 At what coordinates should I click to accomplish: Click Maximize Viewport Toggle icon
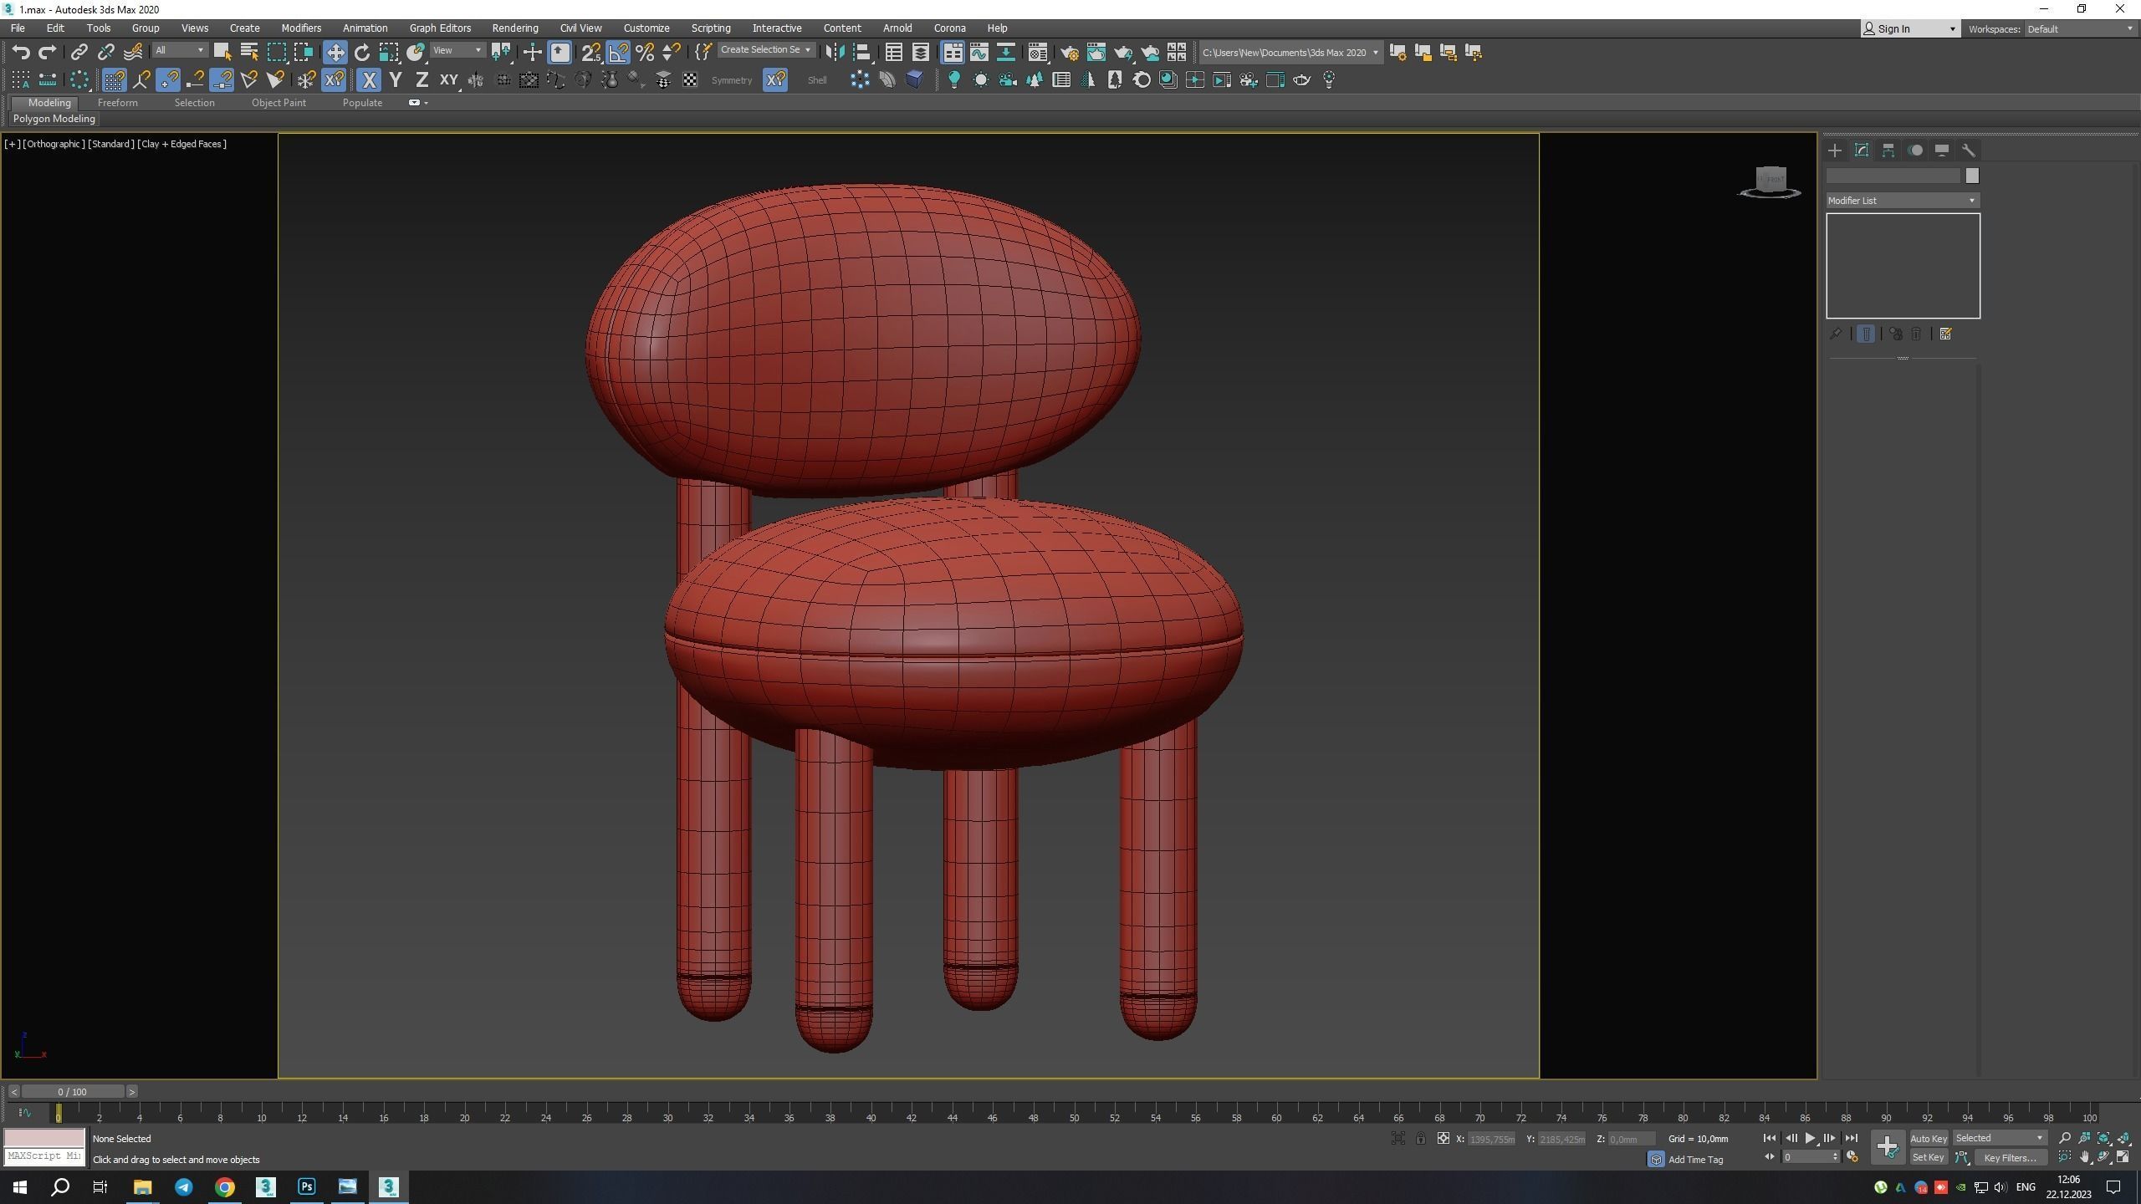tap(2123, 1157)
